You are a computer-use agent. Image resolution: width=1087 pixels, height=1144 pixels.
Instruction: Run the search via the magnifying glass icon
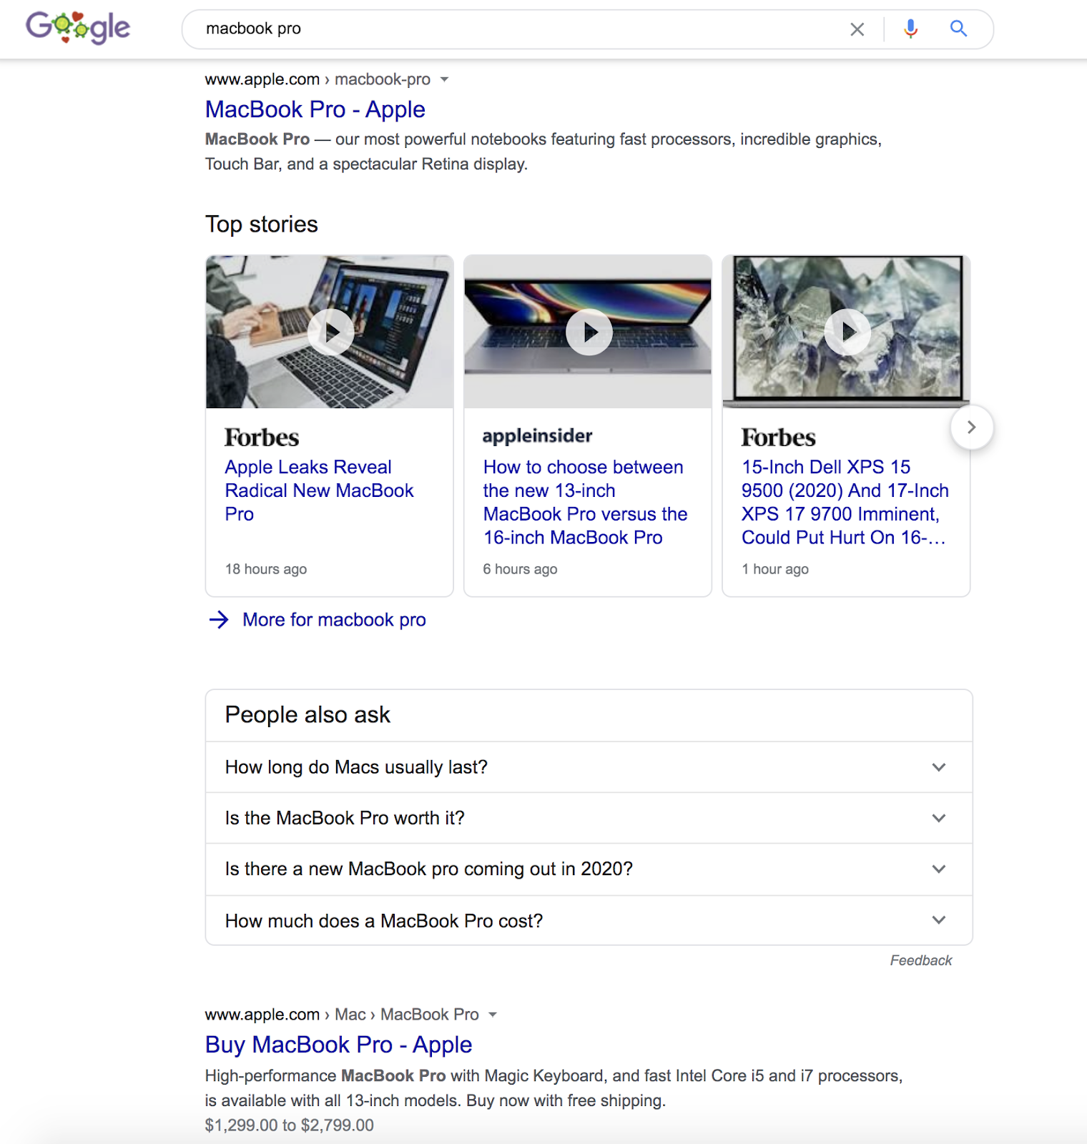pos(958,29)
